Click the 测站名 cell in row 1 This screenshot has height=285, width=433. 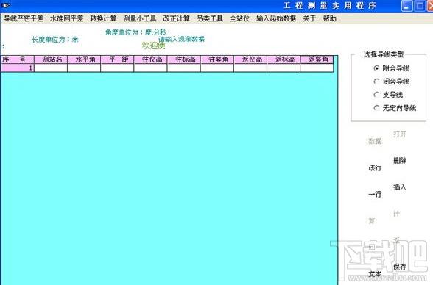tap(51, 68)
